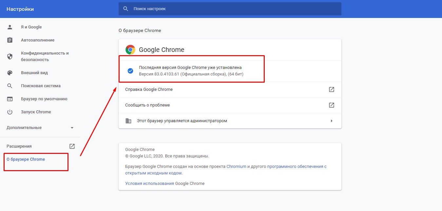Open the Расширения menu item
The image size is (442, 211).
(19, 146)
